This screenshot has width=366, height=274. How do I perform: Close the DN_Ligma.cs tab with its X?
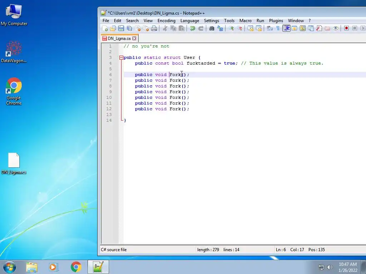point(134,39)
